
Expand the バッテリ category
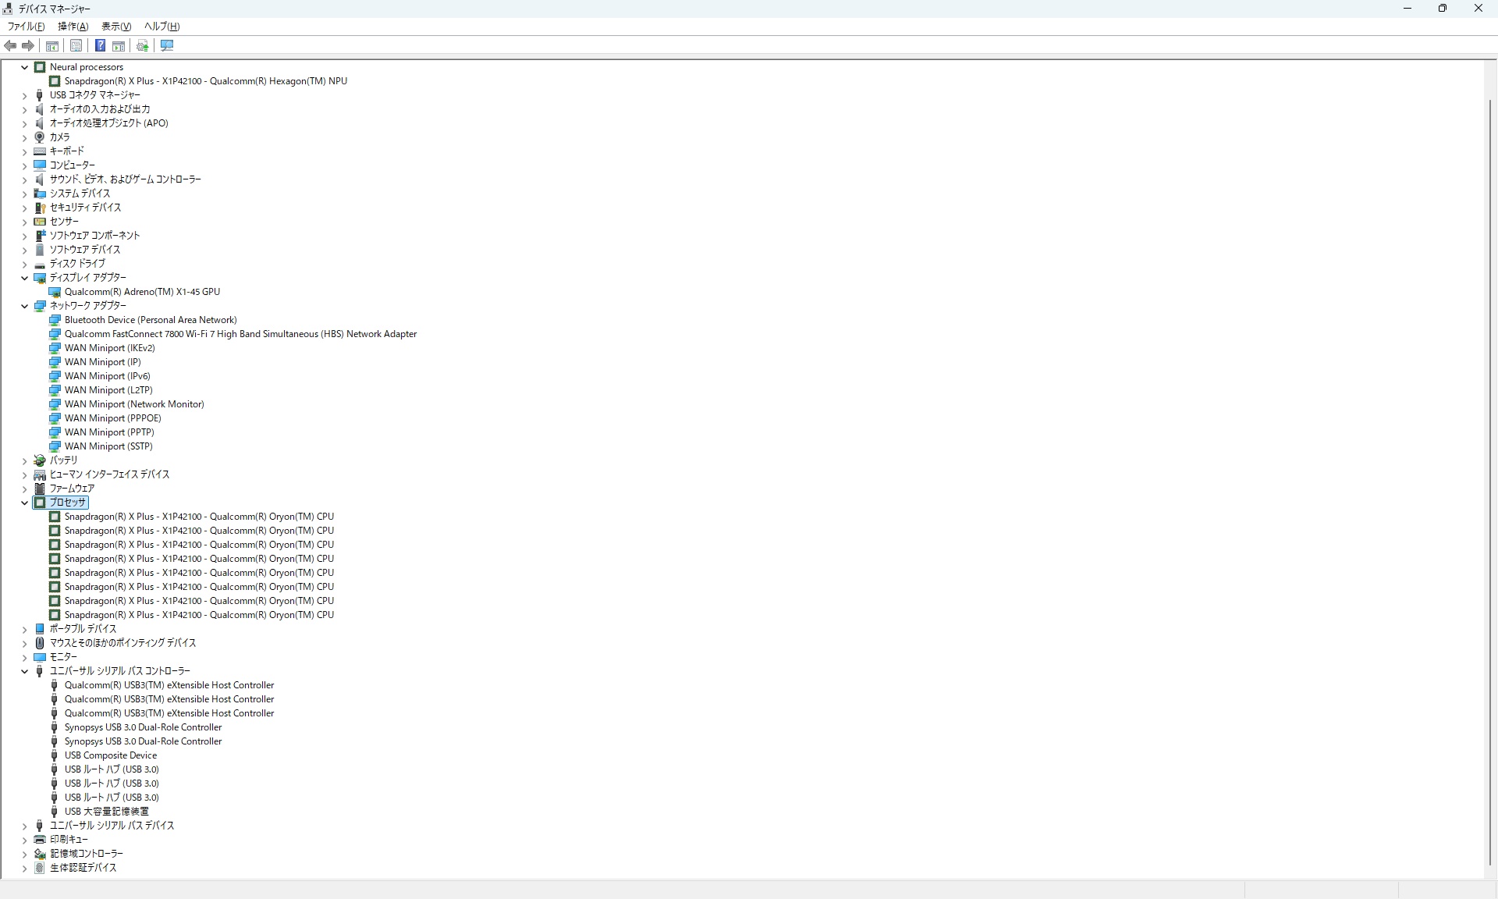(x=24, y=461)
